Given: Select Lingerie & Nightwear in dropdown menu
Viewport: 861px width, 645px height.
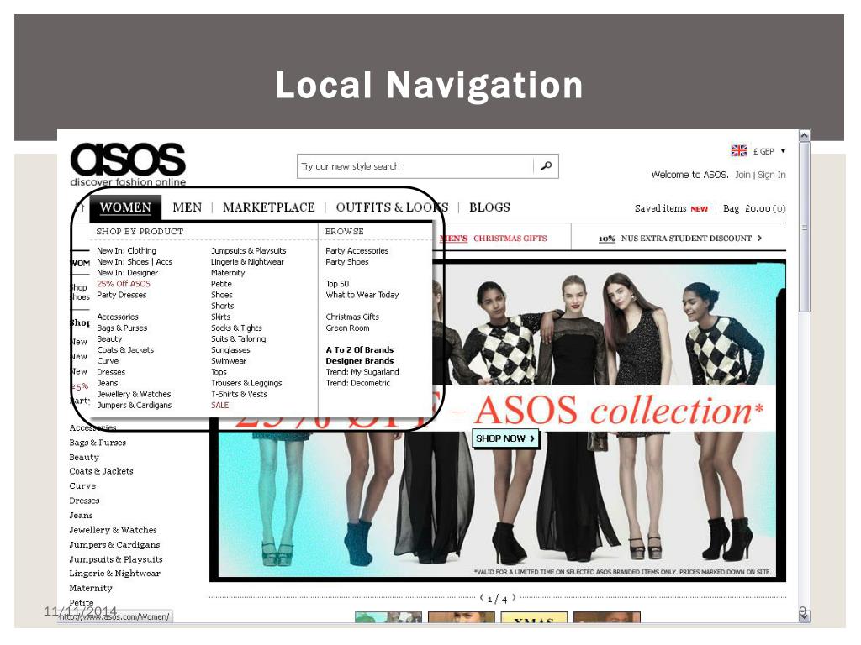Looking at the screenshot, I should 247,262.
